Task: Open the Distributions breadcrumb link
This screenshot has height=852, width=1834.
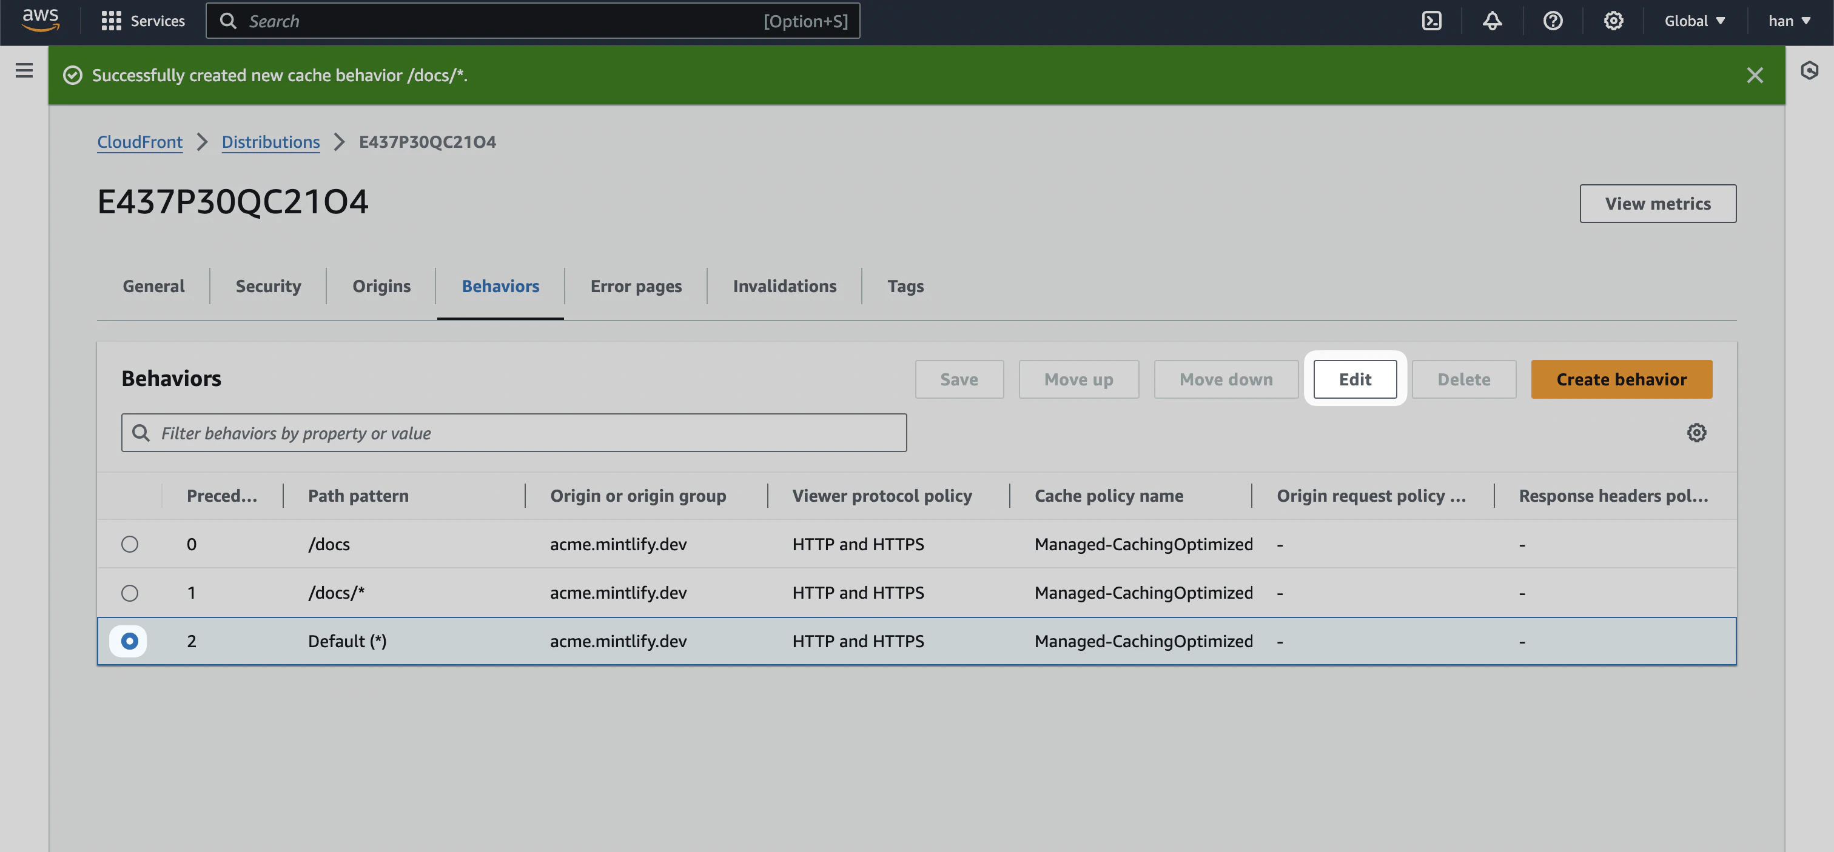Action: [270, 142]
